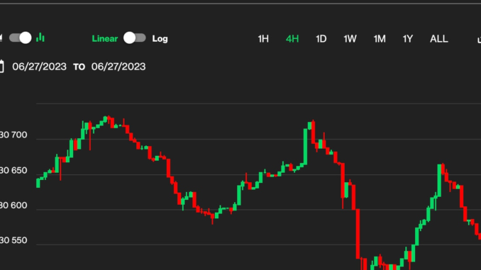Click the 30 550 price axis label

click(13, 240)
